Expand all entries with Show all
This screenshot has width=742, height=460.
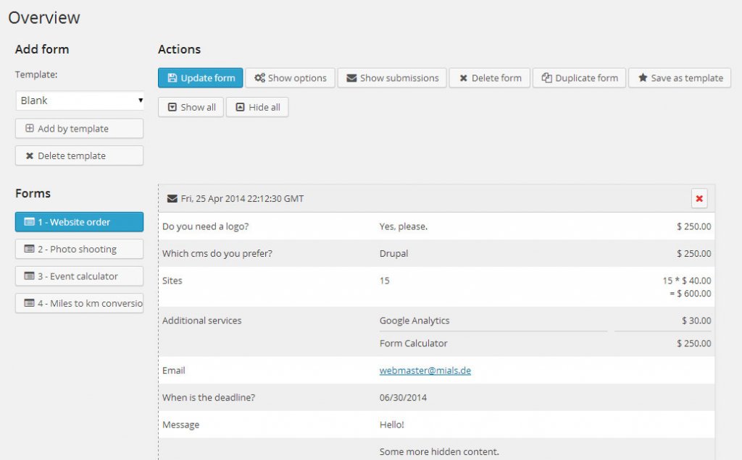[x=191, y=107]
